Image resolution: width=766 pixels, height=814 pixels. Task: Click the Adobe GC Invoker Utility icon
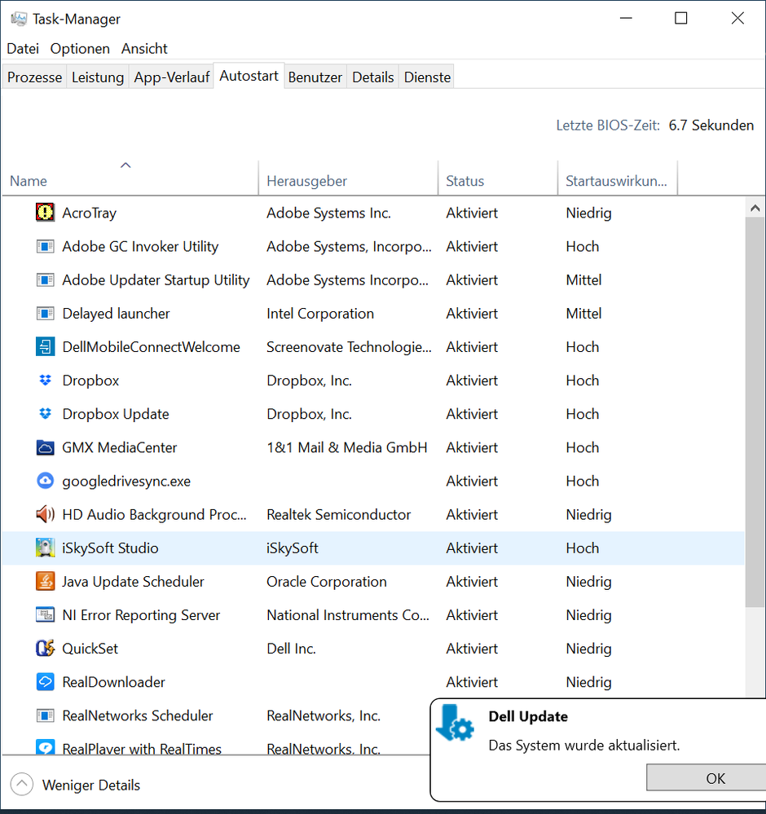45,246
